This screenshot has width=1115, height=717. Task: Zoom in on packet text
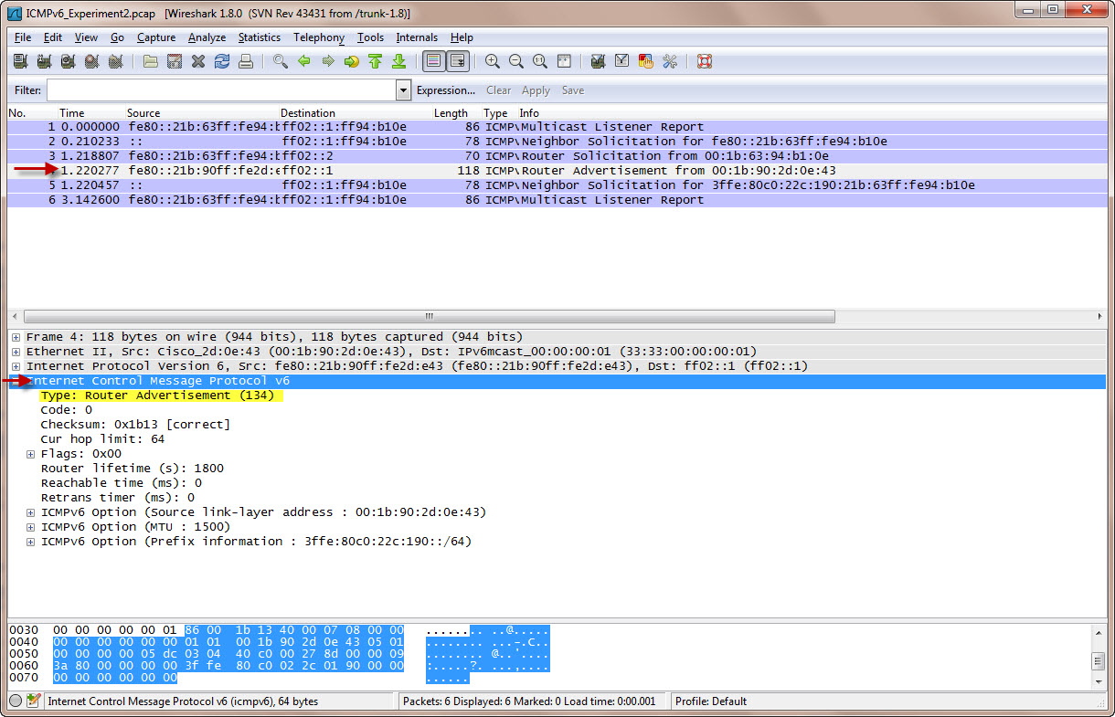pos(493,61)
